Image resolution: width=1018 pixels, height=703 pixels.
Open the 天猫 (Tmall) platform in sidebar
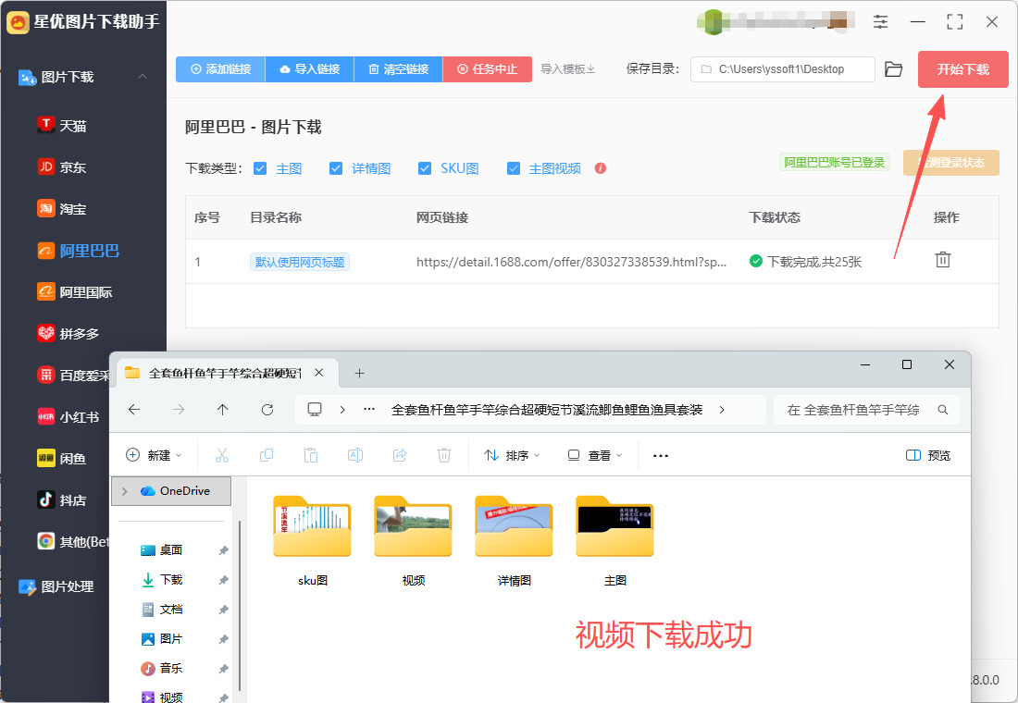coord(62,125)
